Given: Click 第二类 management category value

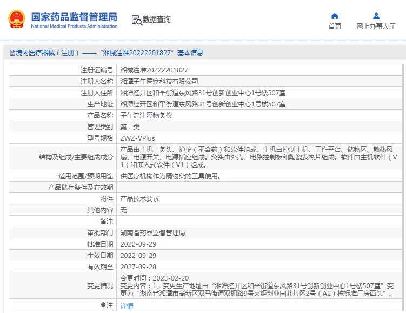Looking at the screenshot, I should [x=130, y=127].
